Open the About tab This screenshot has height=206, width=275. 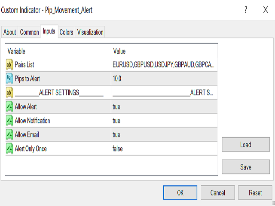point(9,32)
